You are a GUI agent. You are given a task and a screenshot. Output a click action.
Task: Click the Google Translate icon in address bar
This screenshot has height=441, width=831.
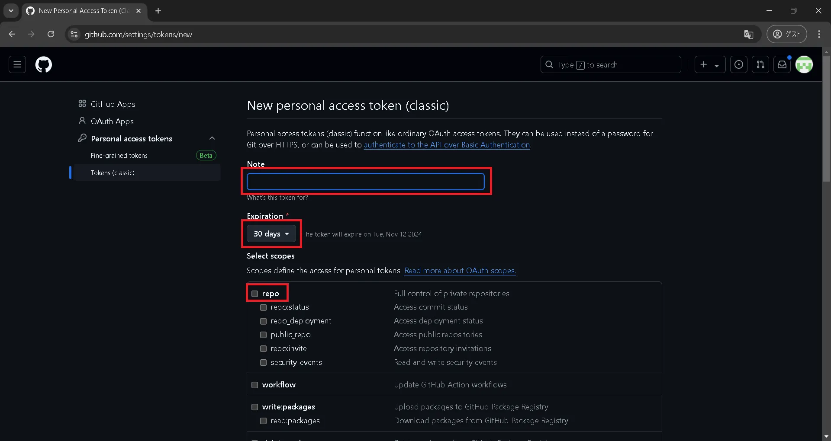pos(749,34)
